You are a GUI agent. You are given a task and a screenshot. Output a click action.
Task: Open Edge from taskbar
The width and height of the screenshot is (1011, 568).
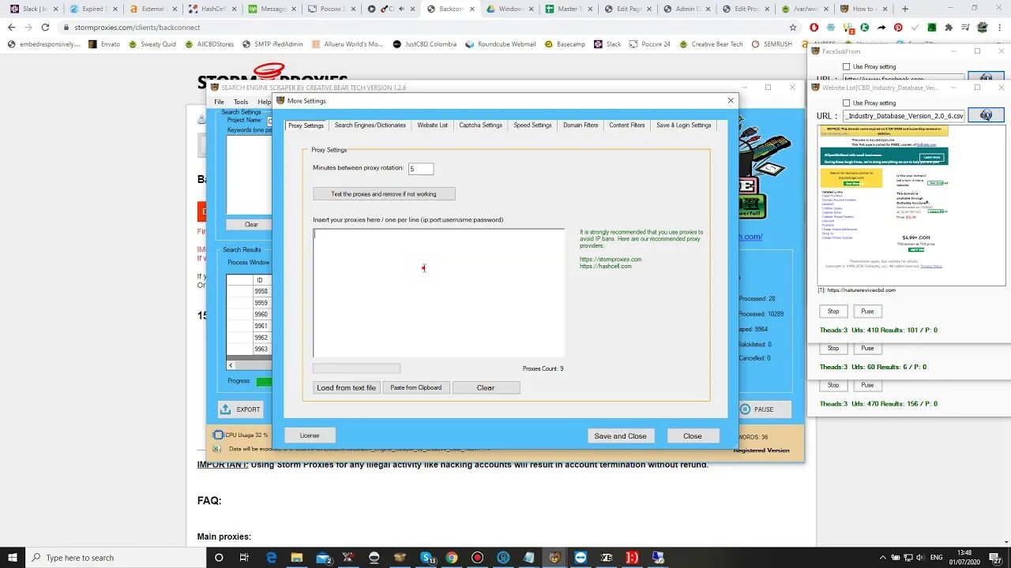[271, 557]
